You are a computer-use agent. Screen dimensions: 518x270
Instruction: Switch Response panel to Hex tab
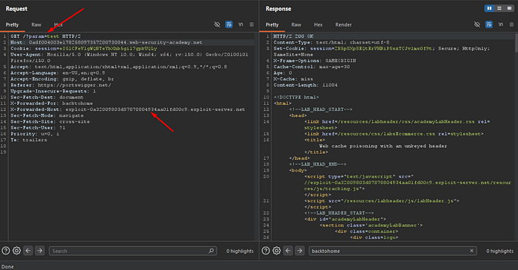tap(318, 24)
